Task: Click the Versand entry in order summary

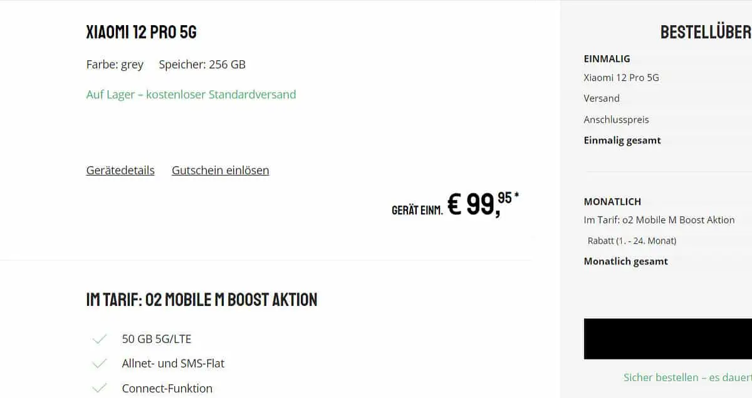Action: point(601,98)
